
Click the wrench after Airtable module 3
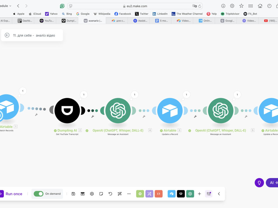pyautogui.click(x=195, y=116)
